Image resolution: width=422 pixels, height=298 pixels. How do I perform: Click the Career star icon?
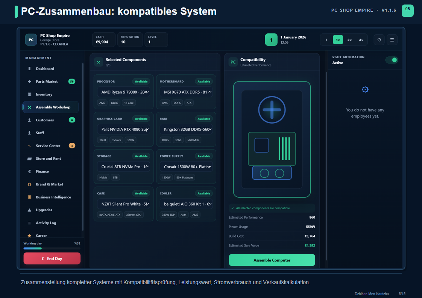[x=30, y=236]
